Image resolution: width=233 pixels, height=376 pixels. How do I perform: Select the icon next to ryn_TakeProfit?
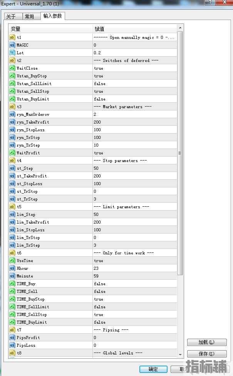click(x=12, y=122)
